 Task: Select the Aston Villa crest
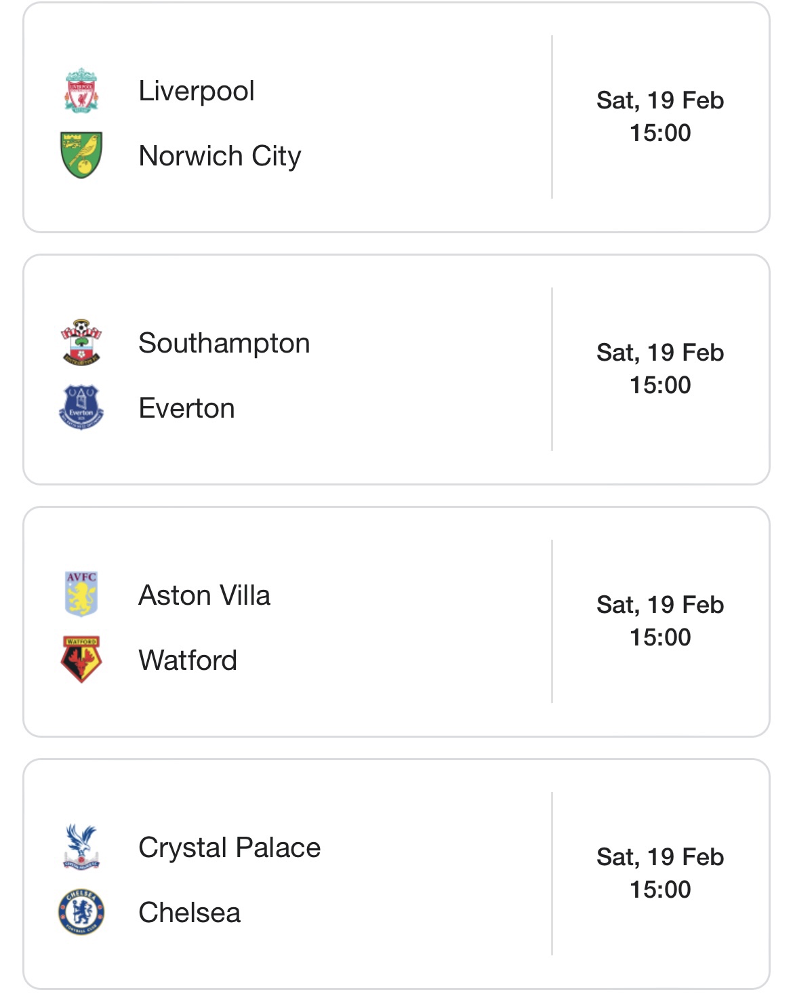81,595
